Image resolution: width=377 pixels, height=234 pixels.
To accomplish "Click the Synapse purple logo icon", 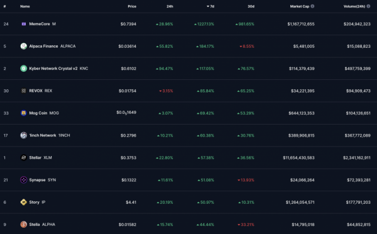I will point(24,180).
